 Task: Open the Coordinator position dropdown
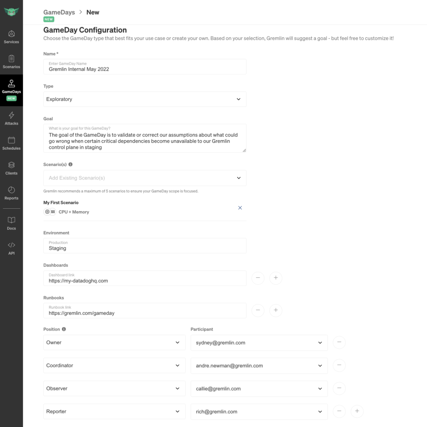click(x=114, y=365)
